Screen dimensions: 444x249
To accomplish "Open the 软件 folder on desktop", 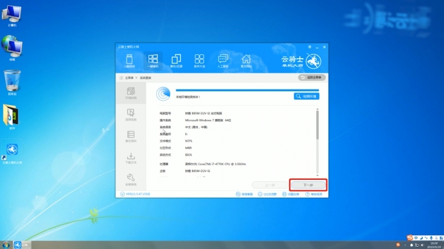I will [12, 117].
